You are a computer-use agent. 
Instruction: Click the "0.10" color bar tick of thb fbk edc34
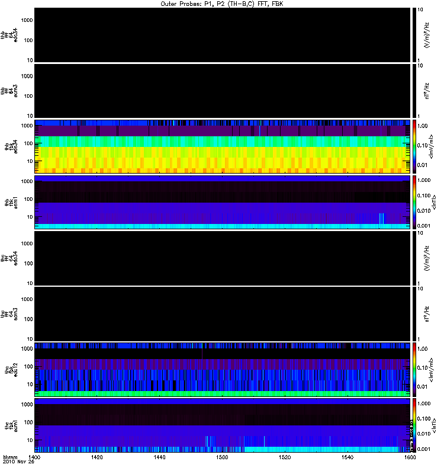[x=422, y=145]
